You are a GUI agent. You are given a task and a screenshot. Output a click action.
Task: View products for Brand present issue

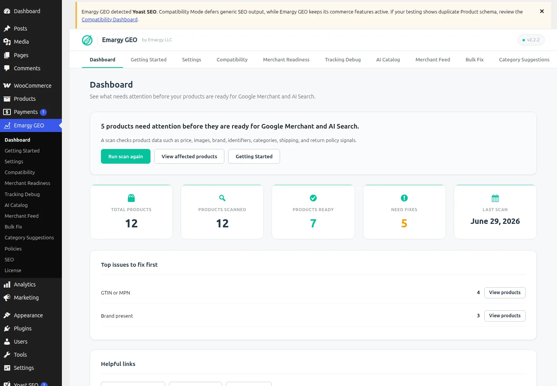[x=505, y=316]
